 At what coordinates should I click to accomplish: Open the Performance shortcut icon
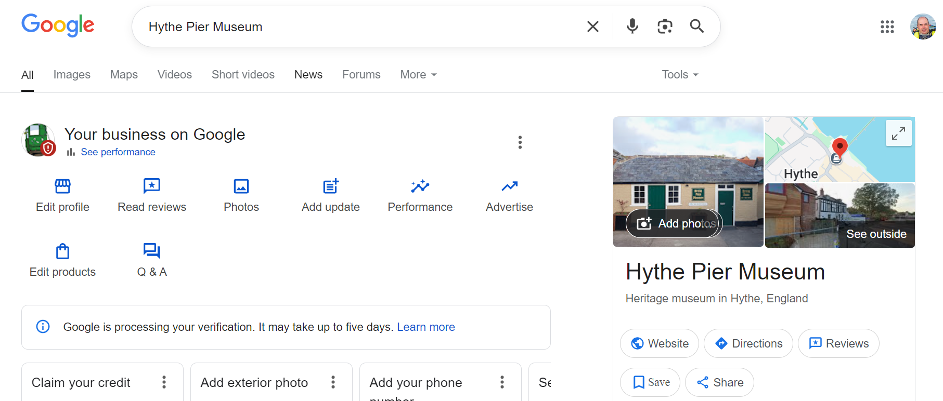tap(420, 186)
